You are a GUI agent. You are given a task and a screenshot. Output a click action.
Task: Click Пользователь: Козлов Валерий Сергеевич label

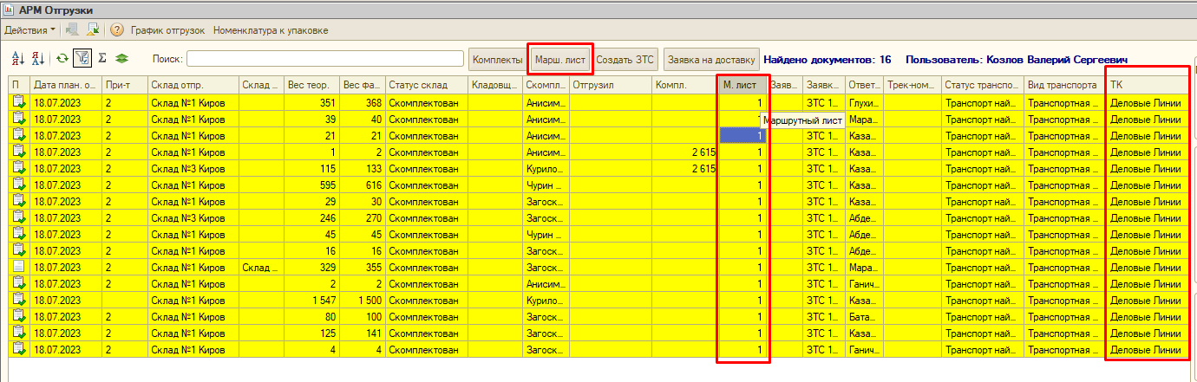click(1017, 60)
